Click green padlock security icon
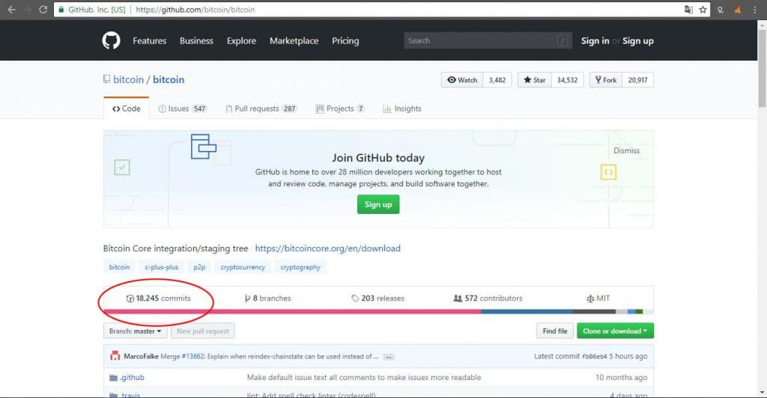This screenshot has height=398, width=767. [x=61, y=9]
